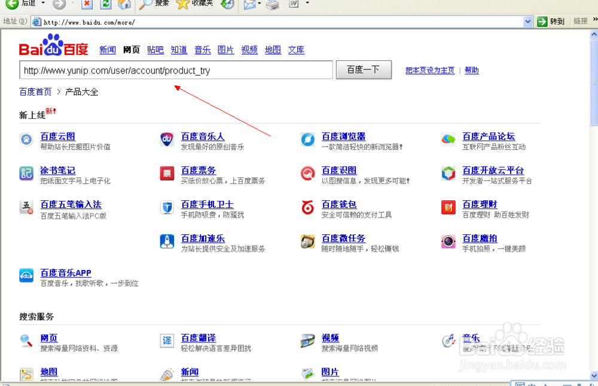The image size is (598, 386).
Task: Open the 百度钱包 link
Action: click(339, 204)
